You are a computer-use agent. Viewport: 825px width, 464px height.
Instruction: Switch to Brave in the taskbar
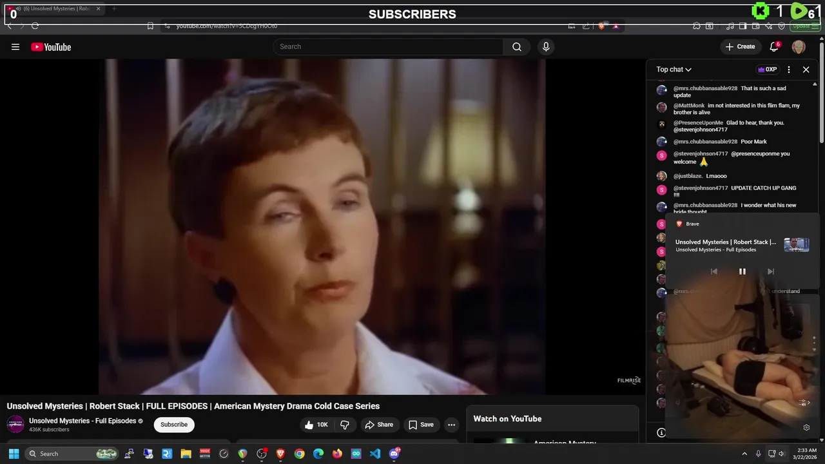pyautogui.click(x=280, y=454)
